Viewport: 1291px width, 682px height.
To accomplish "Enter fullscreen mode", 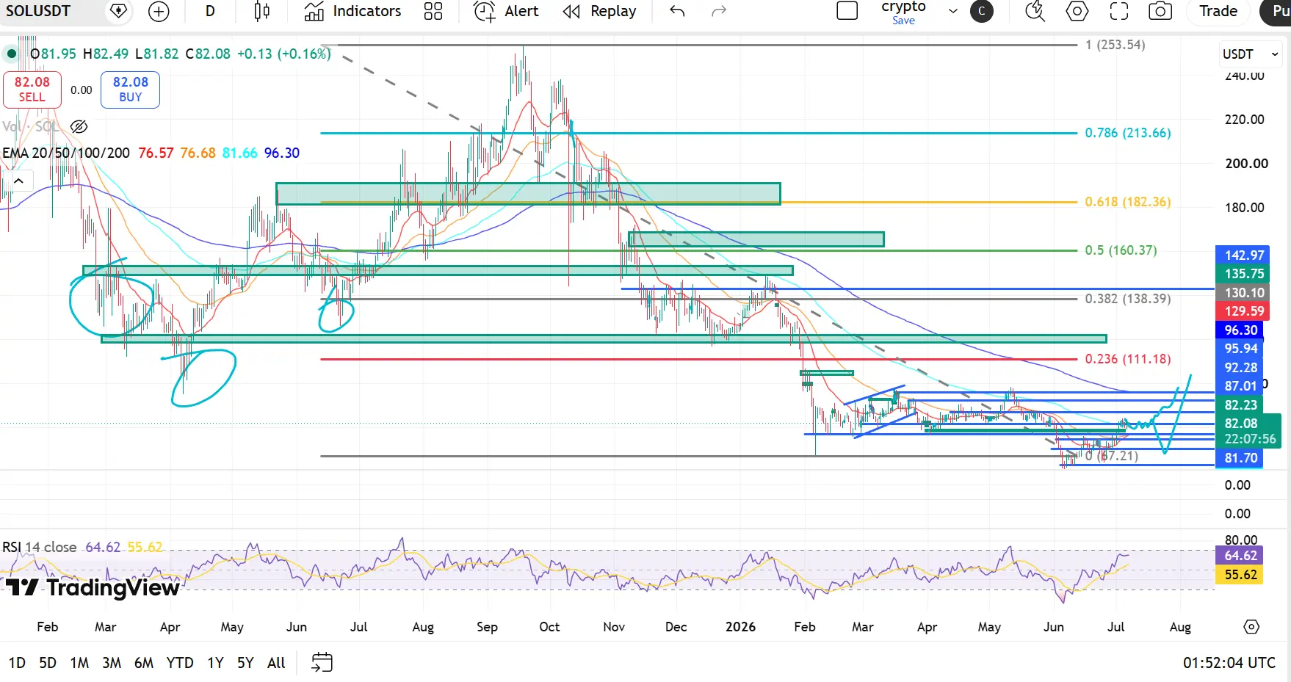I will 1118,11.
